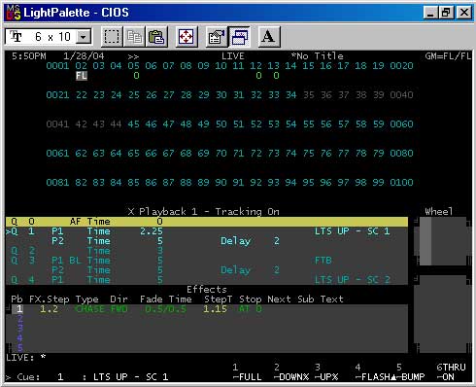The width and height of the screenshot is (476, 387).
Task: Click the Font "A" toolbar icon
Action: pyautogui.click(x=269, y=37)
